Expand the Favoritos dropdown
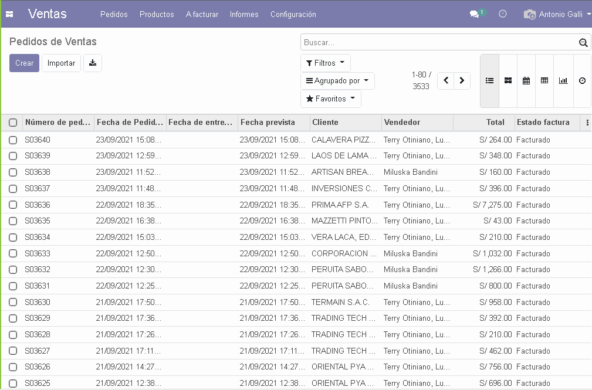592x390 pixels. pyautogui.click(x=331, y=99)
